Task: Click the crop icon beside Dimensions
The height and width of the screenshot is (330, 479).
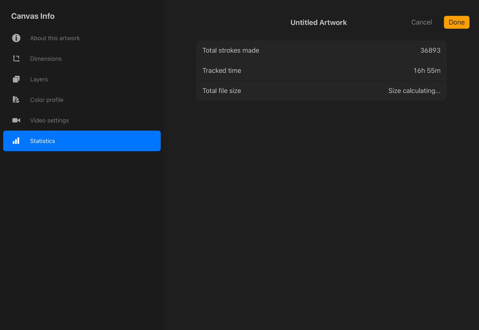Action: point(16,59)
